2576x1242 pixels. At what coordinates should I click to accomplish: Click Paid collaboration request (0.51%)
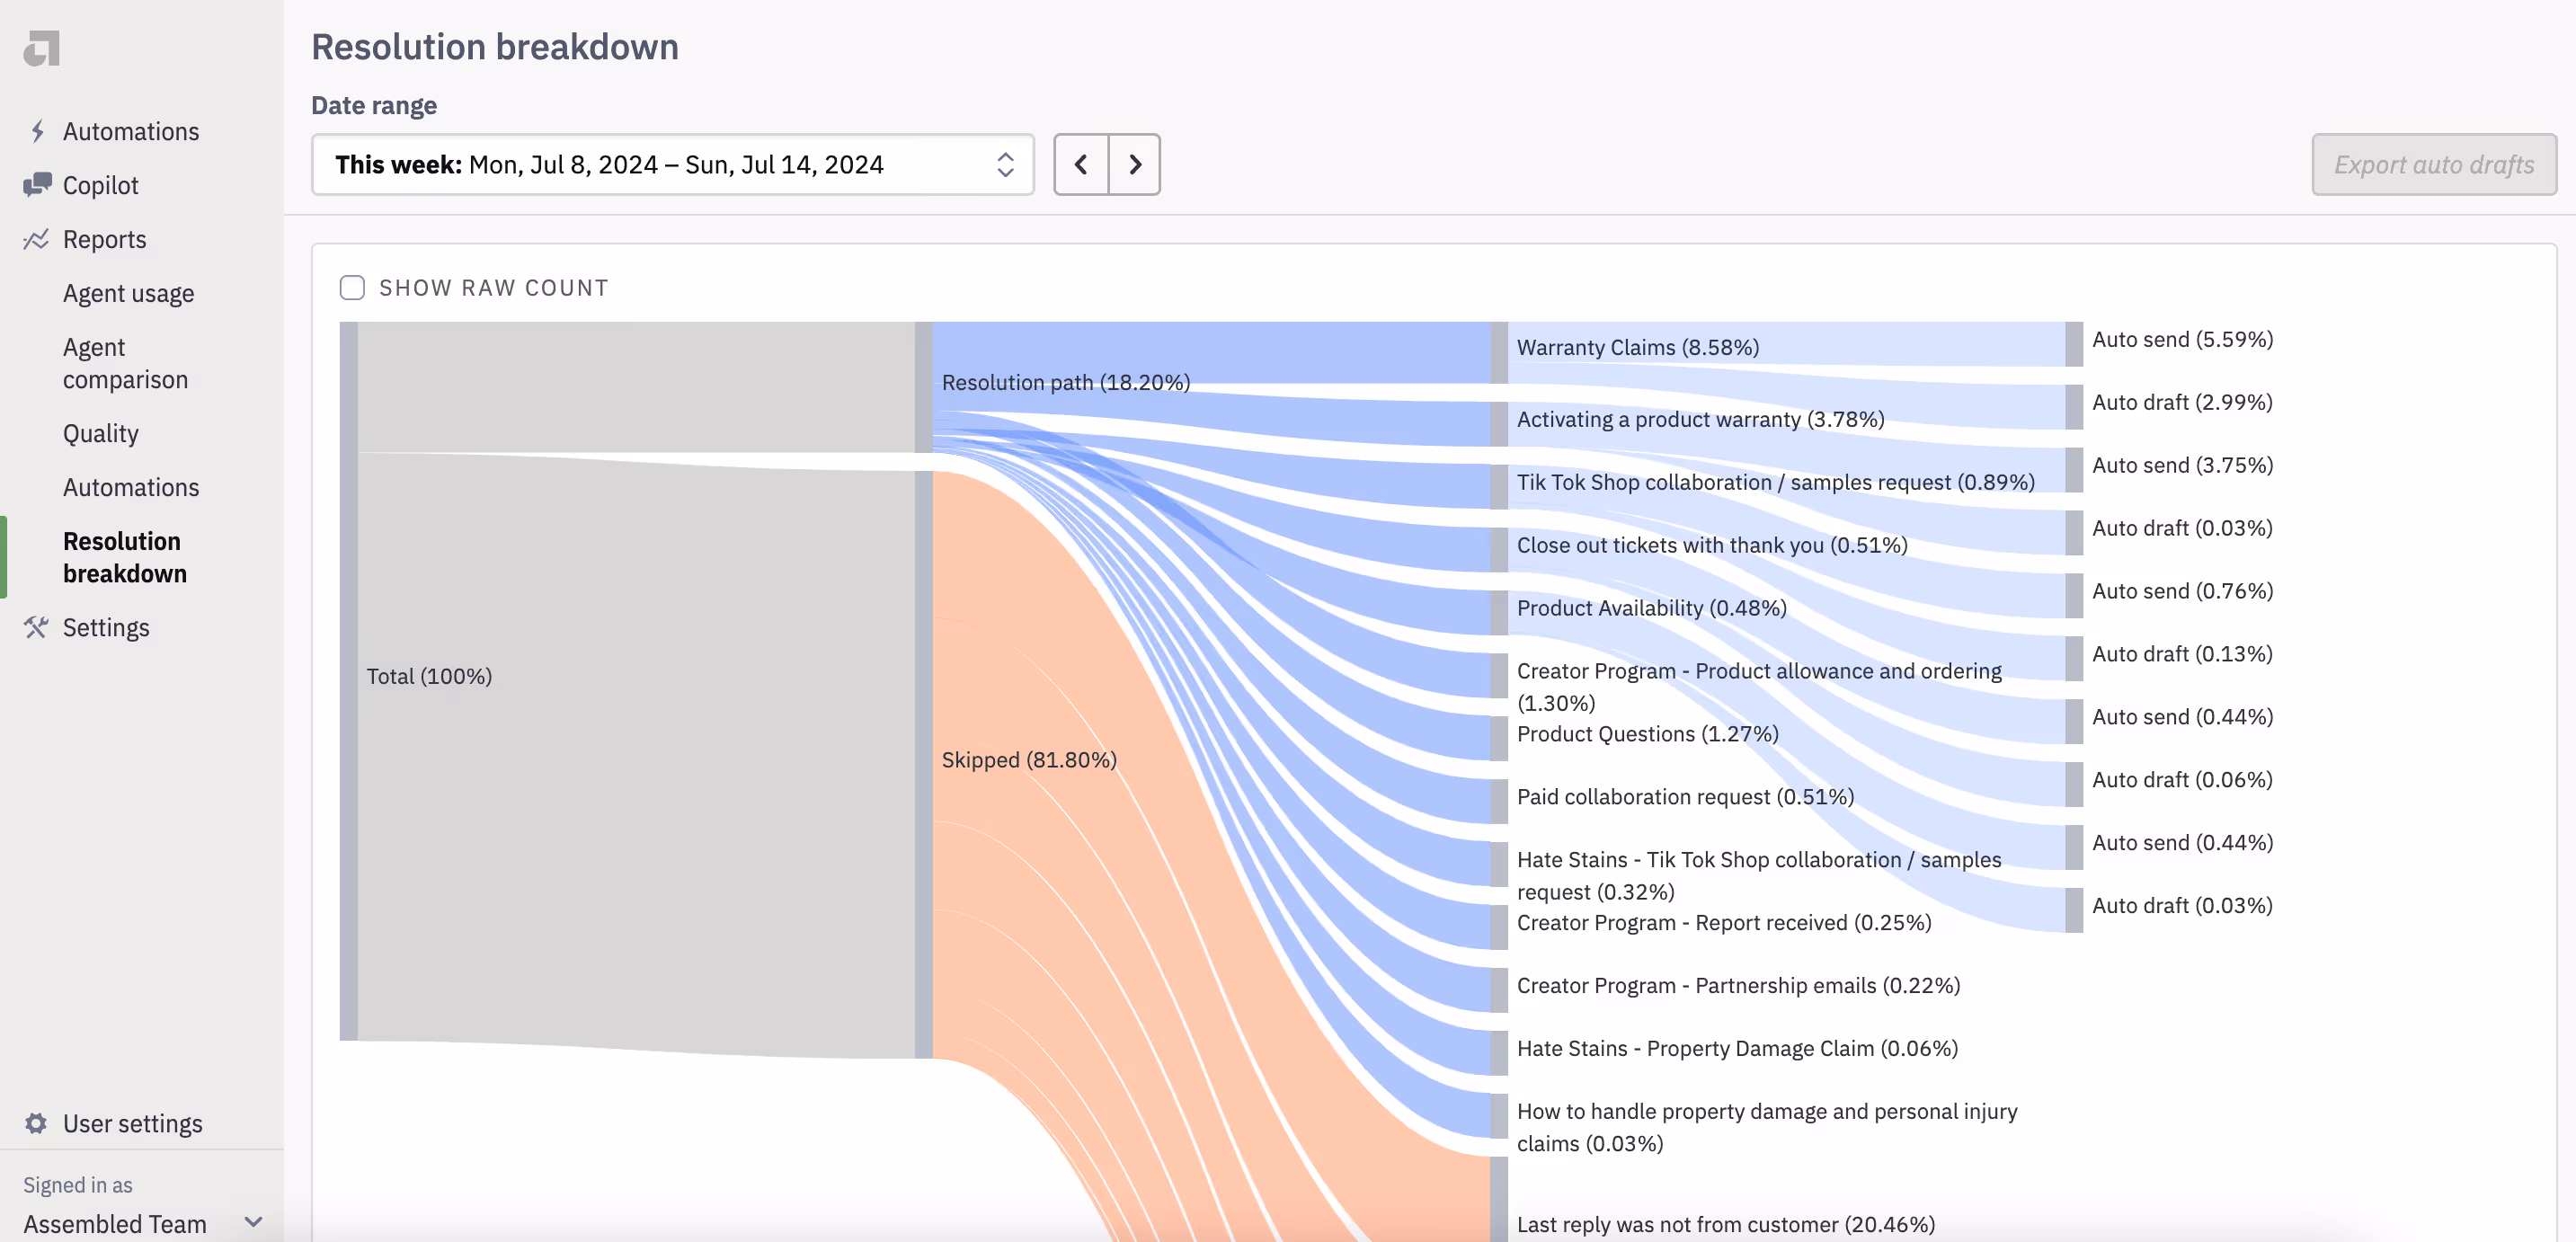pyautogui.click(x=1685, y=796)
